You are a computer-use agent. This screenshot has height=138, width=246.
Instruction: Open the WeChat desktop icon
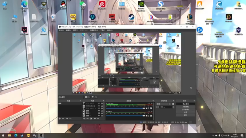pyautogui.click(x=83, y=5)
